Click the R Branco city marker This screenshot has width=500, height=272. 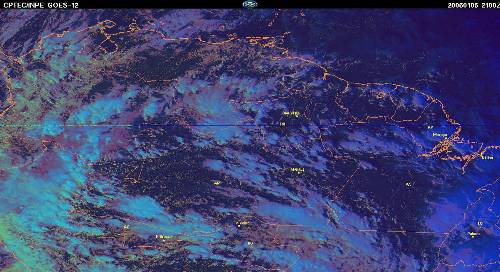click(x=164, y=241)
